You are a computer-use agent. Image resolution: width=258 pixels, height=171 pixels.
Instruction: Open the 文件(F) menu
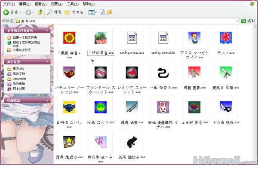[9, 4]
